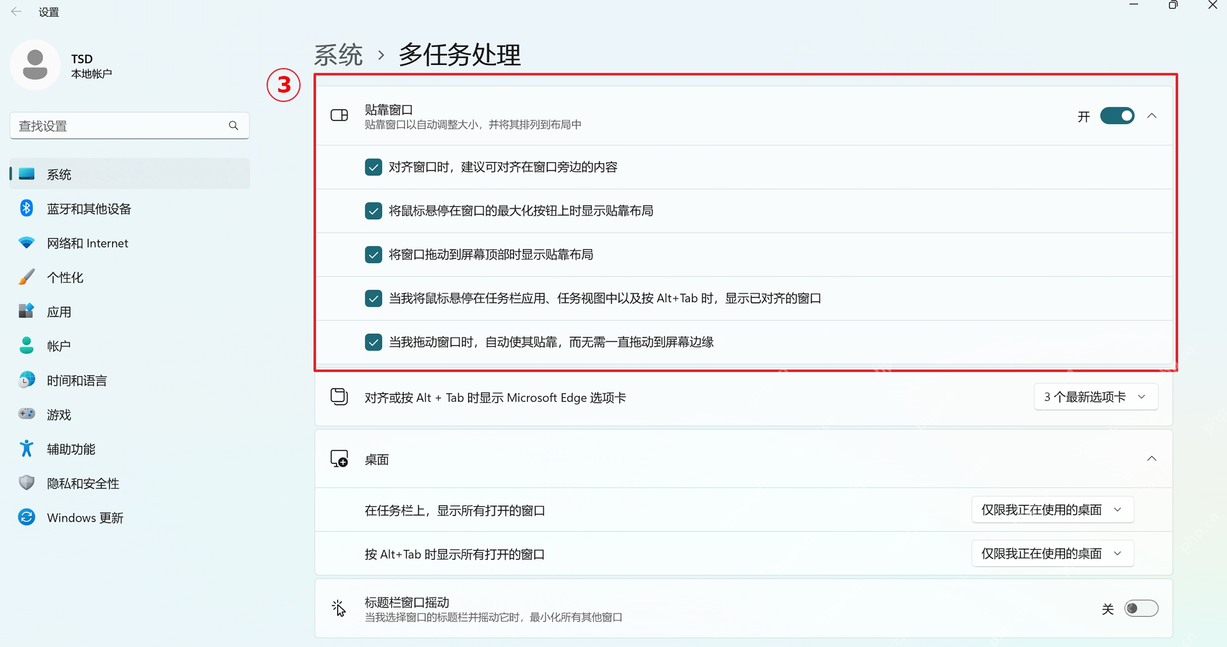The height and width of the screenshot is (647, 1227).
Task: Uncheck 当我将鼠标悬停在任务栏应用 checkbox
Action: coord(374,298)
